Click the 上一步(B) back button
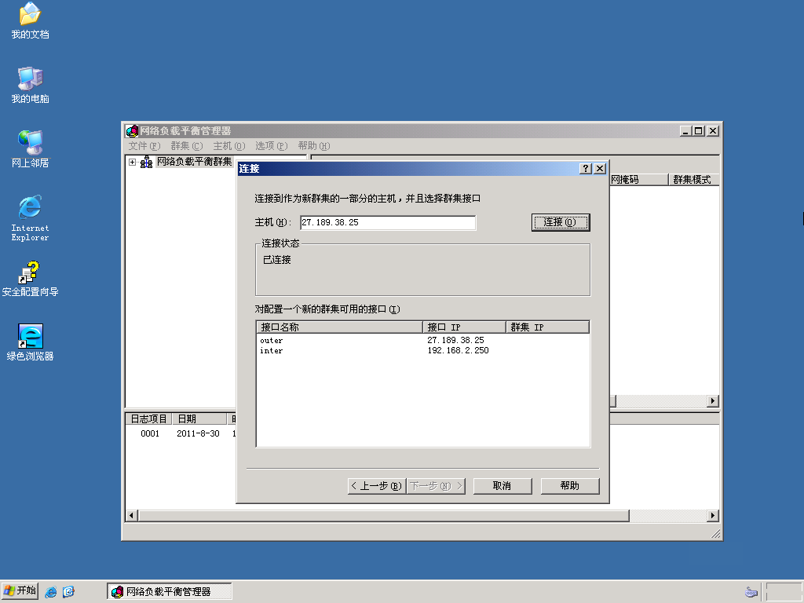 click(377, 485)
